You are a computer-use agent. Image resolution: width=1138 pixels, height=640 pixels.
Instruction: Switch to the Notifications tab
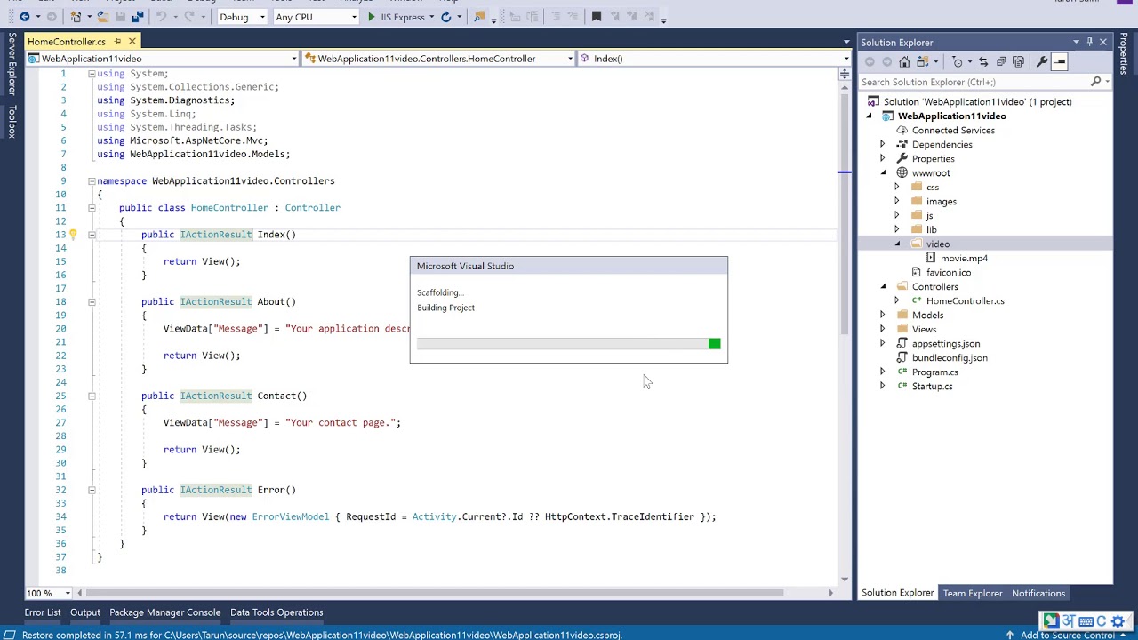[1038, 594]
